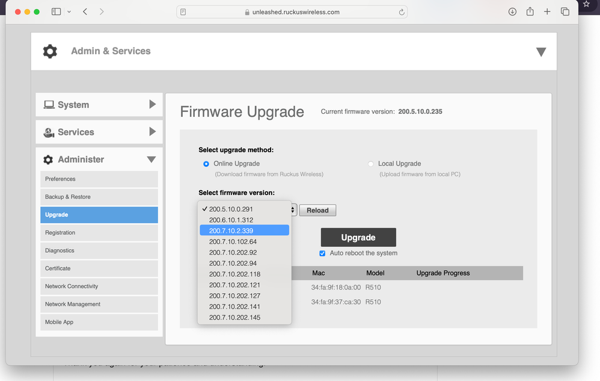Image resolution: width=600 pixels, height=381 pixels.
Task: Open Safari downloads icon
Action: coord(512,12)
